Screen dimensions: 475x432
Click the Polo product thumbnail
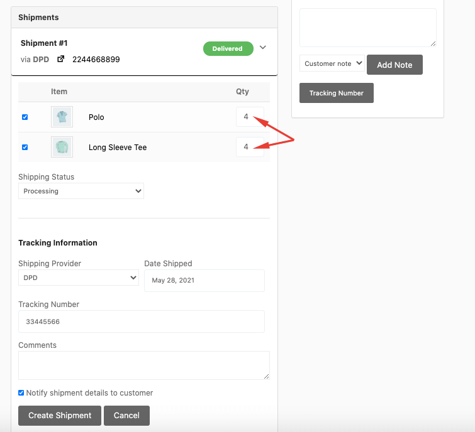(62, 117)
